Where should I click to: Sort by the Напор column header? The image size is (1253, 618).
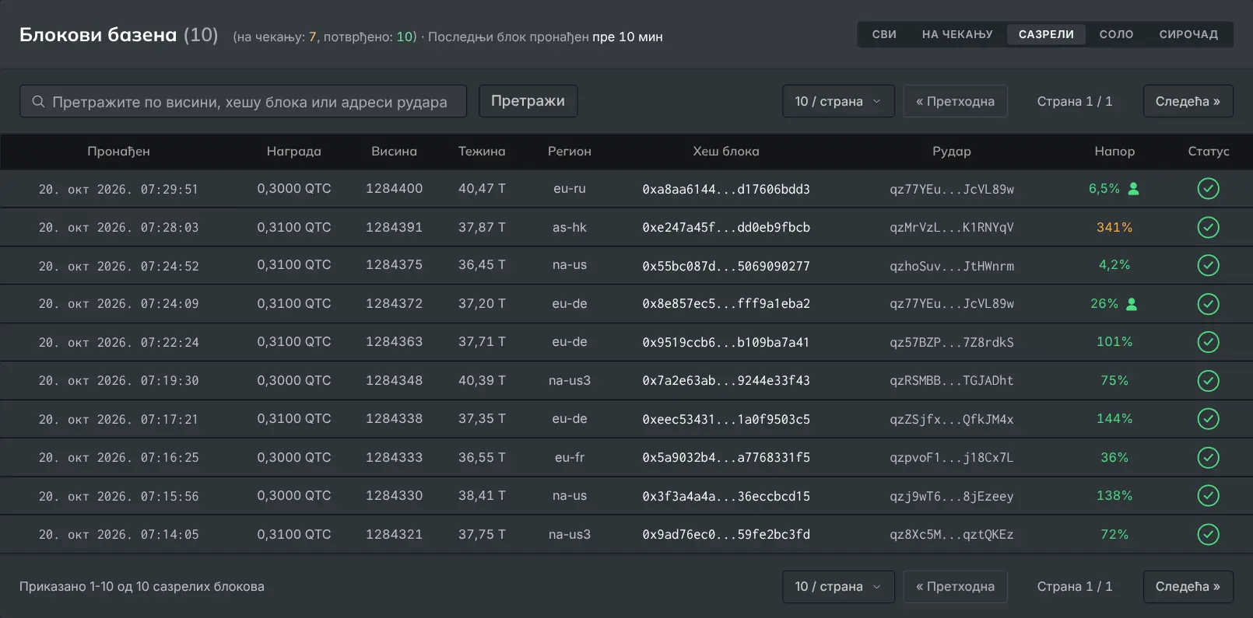pos(1114,152)
